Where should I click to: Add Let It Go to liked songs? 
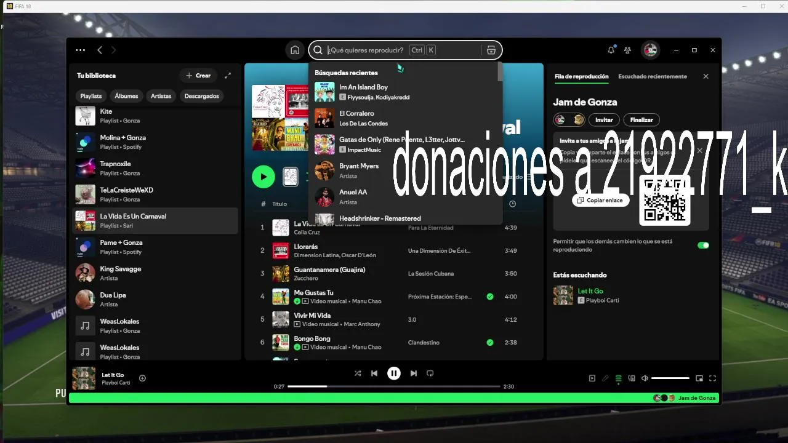coord(142,378)
